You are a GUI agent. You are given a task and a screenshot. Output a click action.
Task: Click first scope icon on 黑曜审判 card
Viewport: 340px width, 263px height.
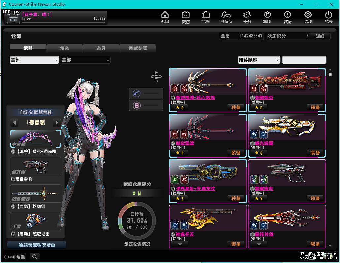[254, 180]
